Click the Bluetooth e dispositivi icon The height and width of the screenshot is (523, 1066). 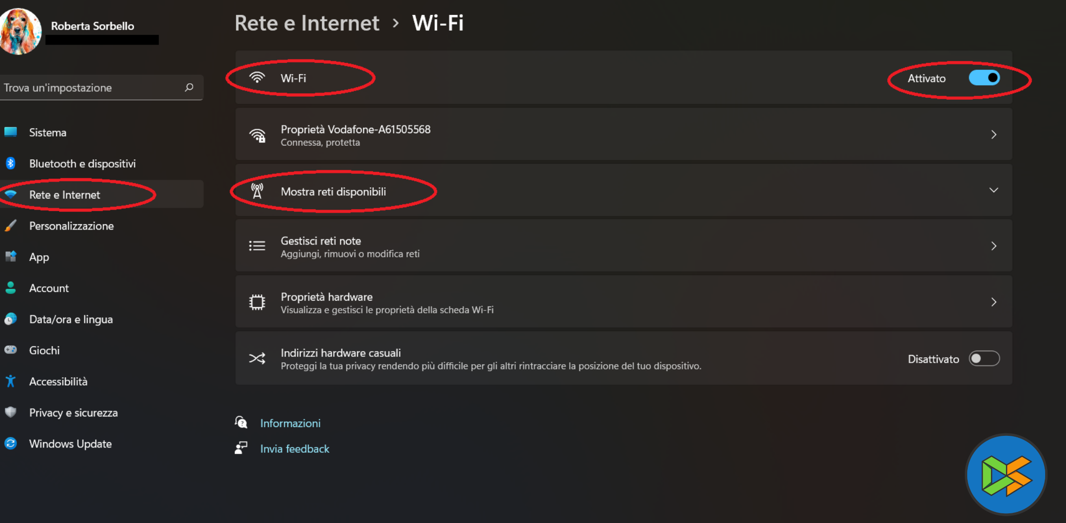(11, 163)
